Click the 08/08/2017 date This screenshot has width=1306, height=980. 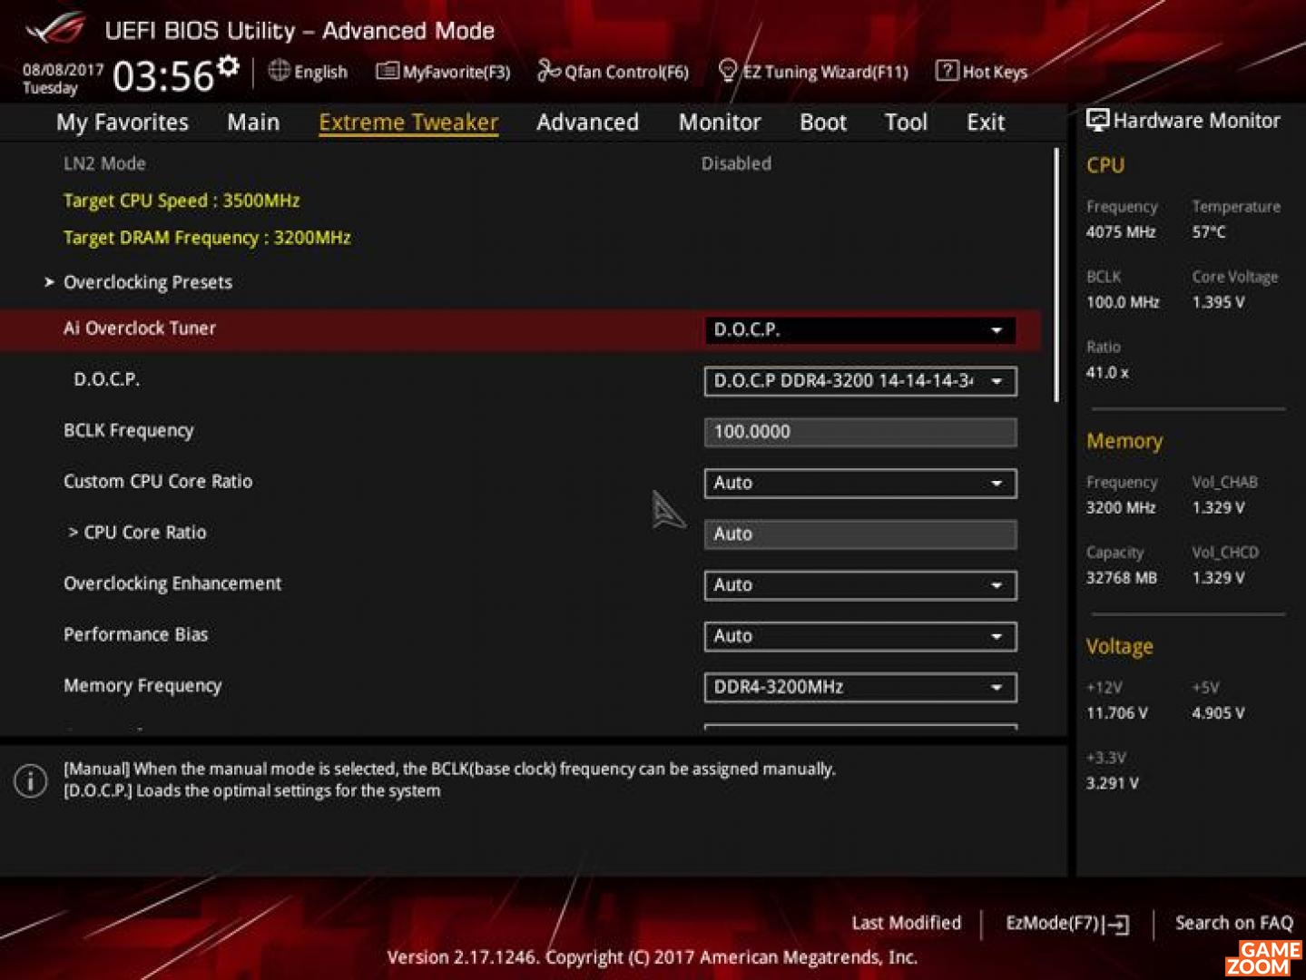(x=63, y=70)
